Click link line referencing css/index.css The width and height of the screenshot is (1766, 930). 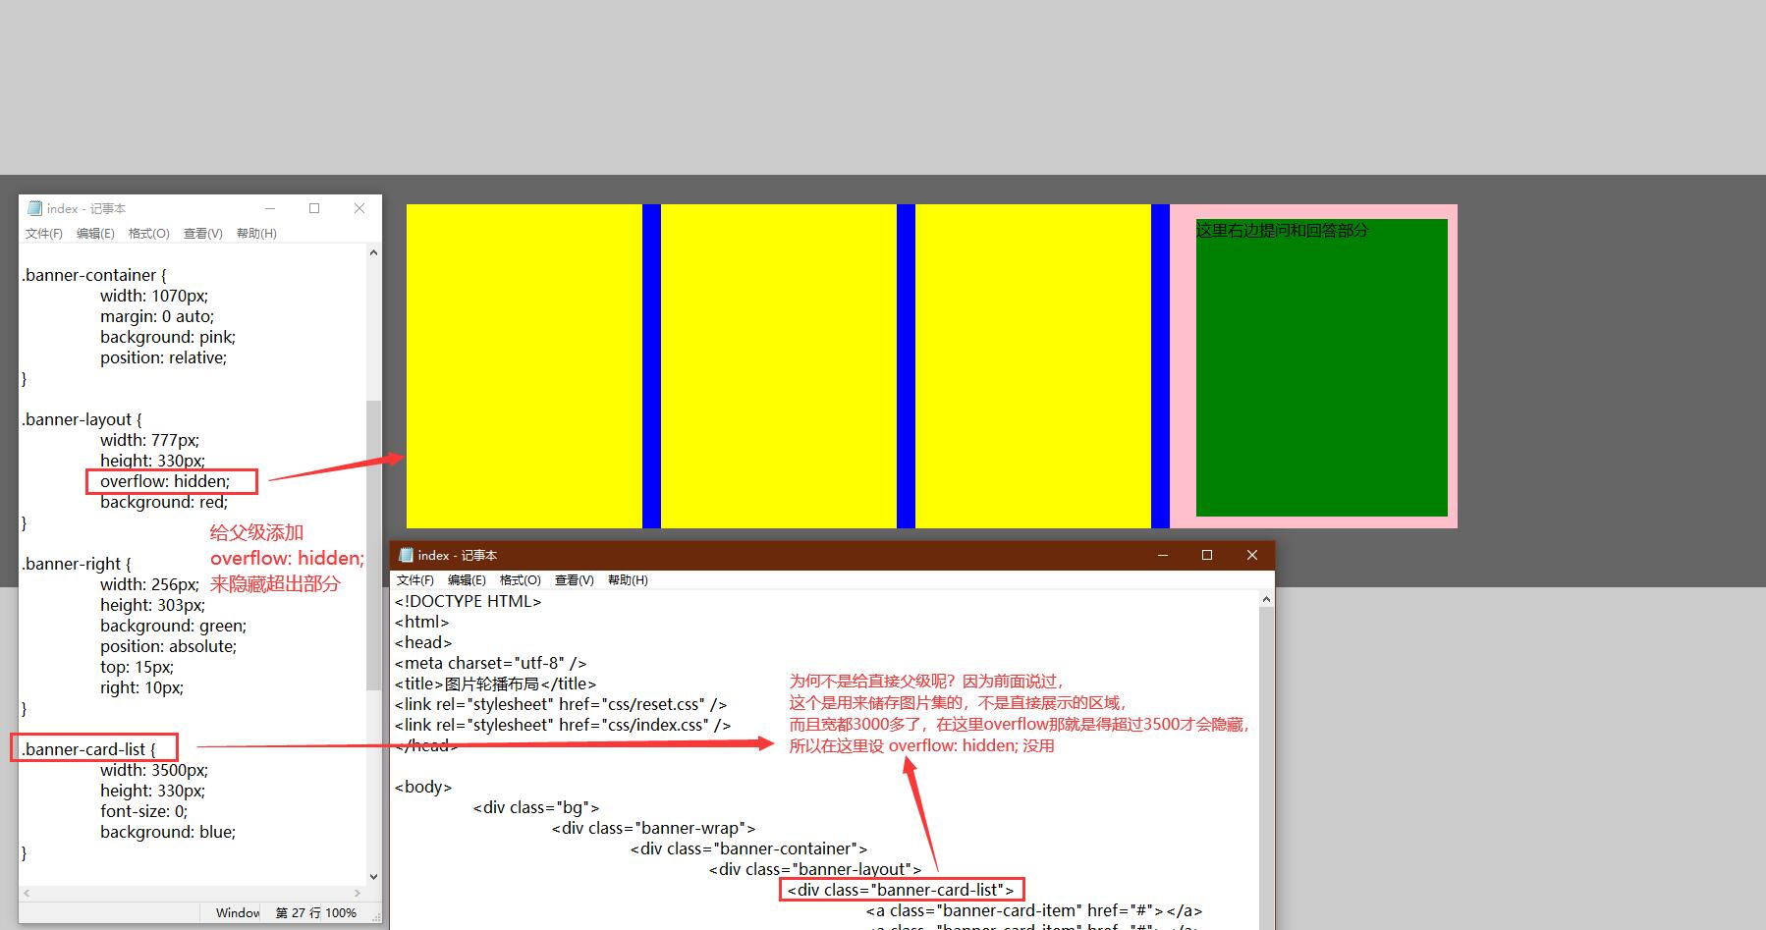pos(563,725)
